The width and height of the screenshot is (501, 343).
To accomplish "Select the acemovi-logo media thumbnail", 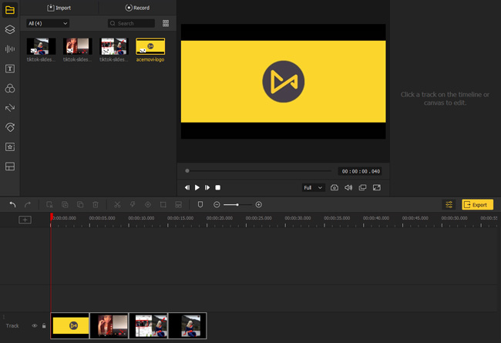I will [x=150, y=46].
